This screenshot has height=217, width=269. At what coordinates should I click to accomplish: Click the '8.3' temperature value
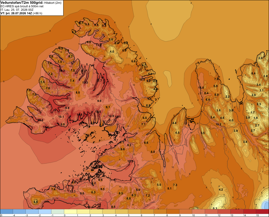point(129,145)
